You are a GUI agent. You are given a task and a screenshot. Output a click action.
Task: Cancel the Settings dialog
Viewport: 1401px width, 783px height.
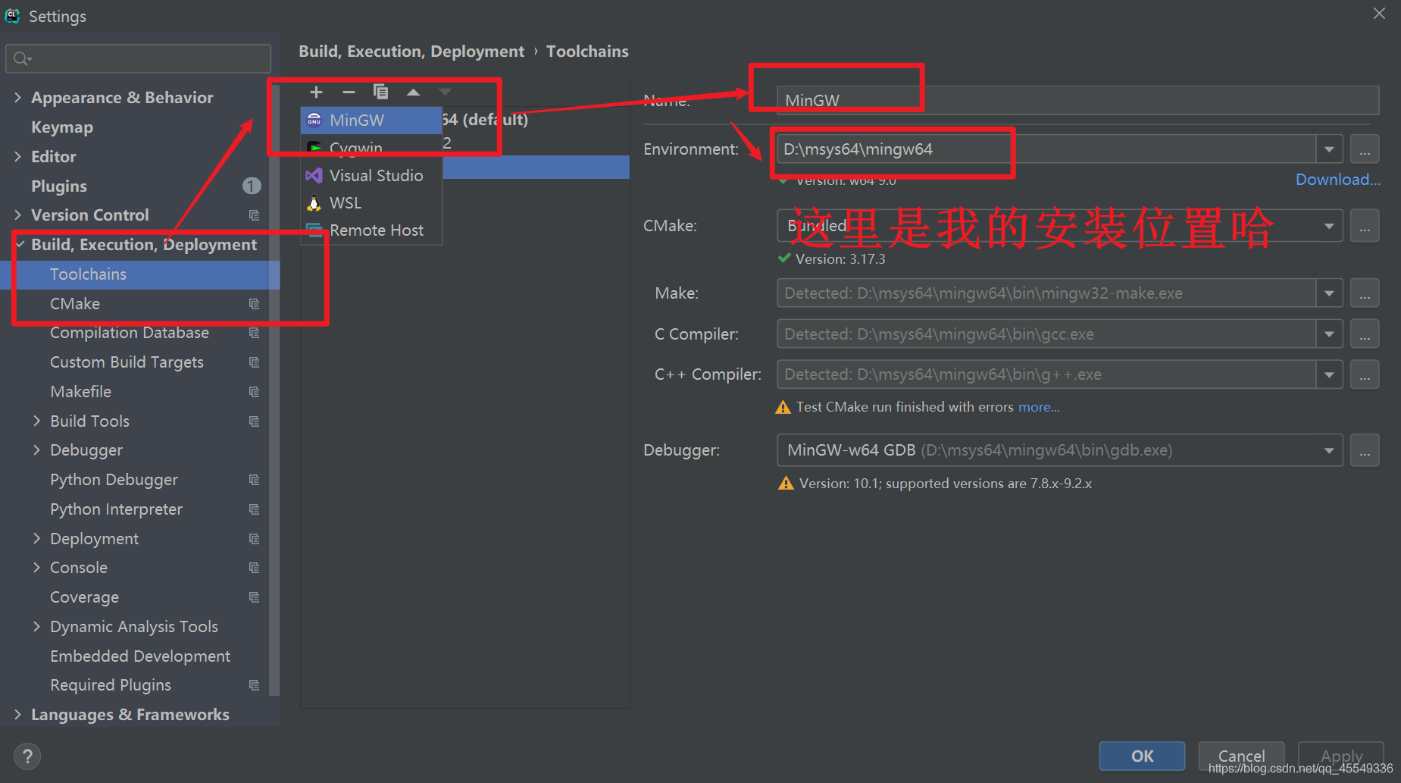[1241, 756]
